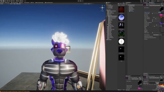Select the Scale tool in top toolbar

pyautogui.click(x=8, y=1)
